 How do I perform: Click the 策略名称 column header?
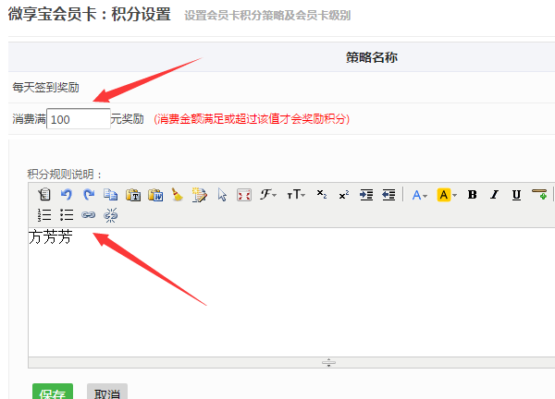pos(372,57)
